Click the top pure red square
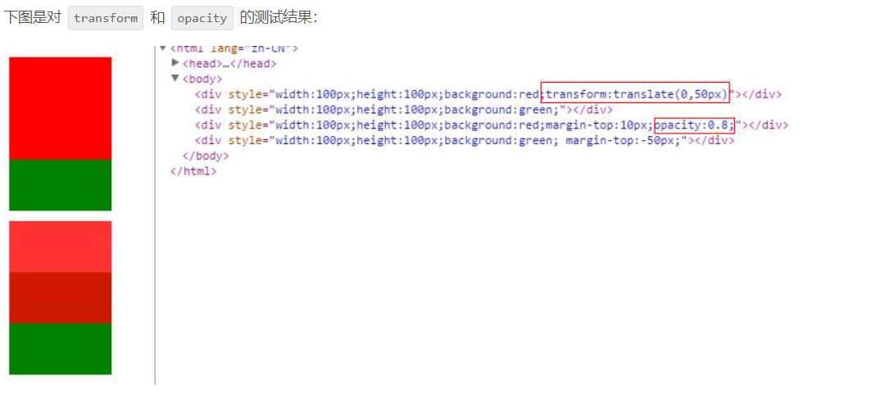The height and width of the screenshot is (394, 885). [61, 108]
